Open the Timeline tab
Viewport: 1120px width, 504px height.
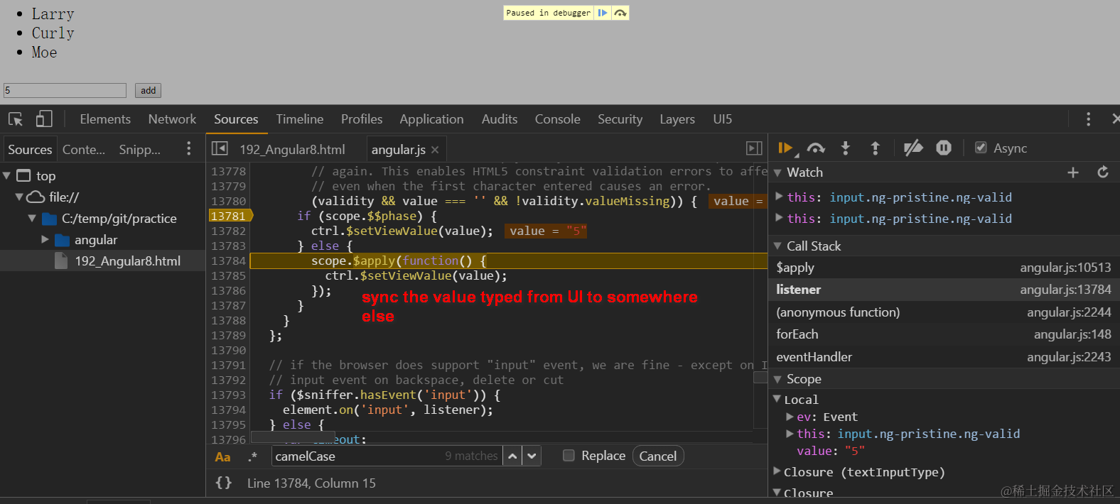[x=300, y=119]
